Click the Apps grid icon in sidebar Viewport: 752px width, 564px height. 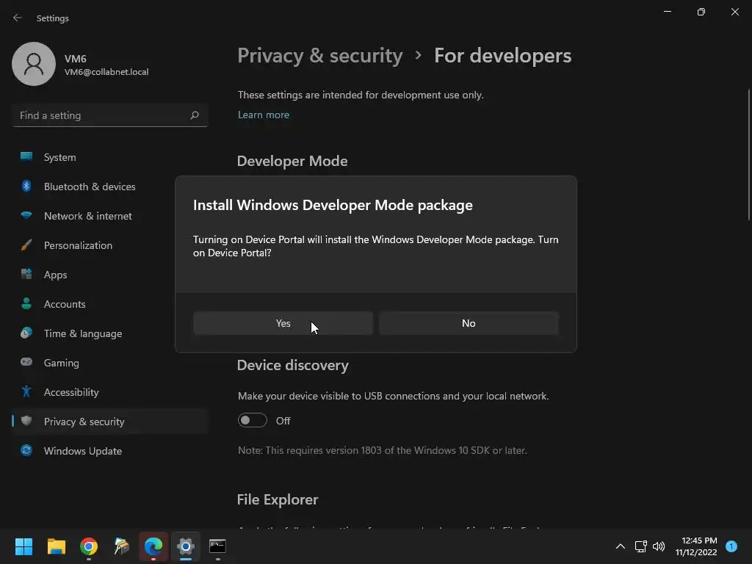[26, 274]
